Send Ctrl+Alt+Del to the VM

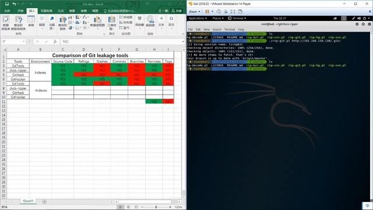point(219,12)
